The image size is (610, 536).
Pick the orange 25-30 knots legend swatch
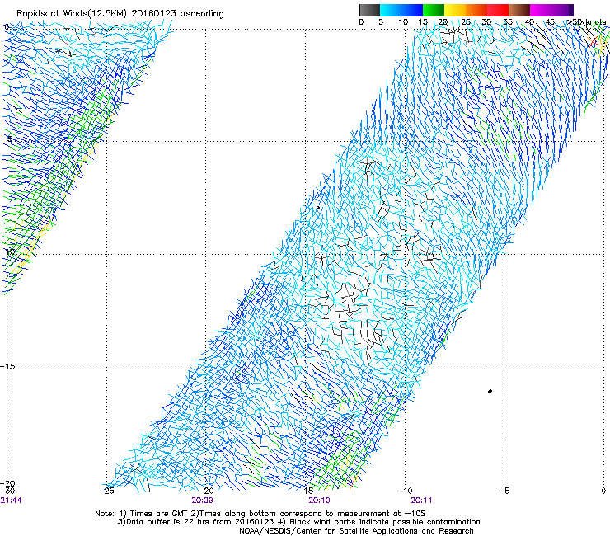point(476,10)
